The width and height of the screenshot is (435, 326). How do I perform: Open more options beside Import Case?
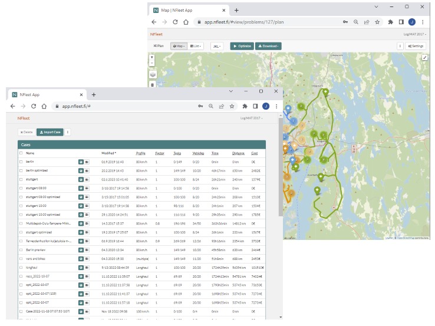click(68, 132)
